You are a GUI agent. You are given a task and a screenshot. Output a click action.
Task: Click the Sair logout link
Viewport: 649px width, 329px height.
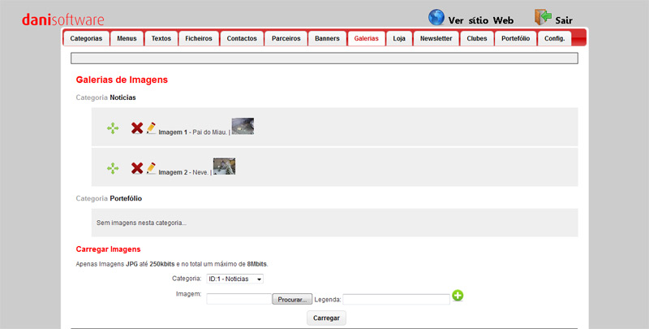564,20
